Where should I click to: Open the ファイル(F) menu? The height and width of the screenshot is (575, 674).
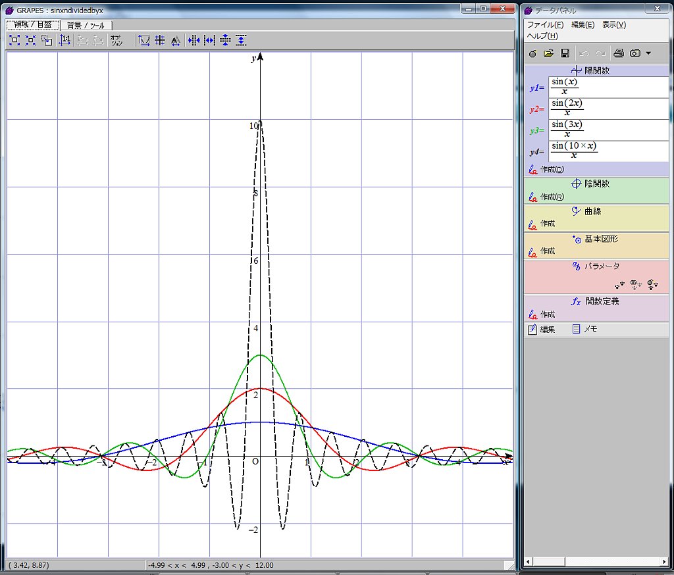pos(545,24)
